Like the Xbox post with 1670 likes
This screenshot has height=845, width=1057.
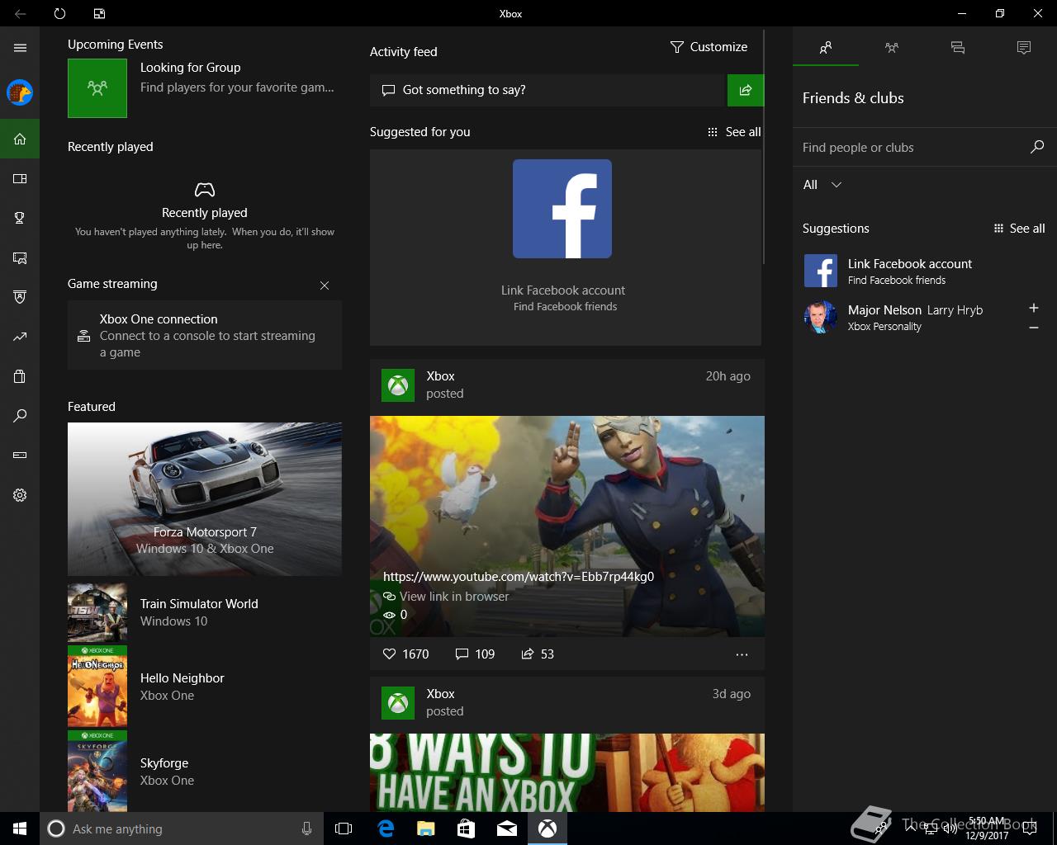click(405, 654)
